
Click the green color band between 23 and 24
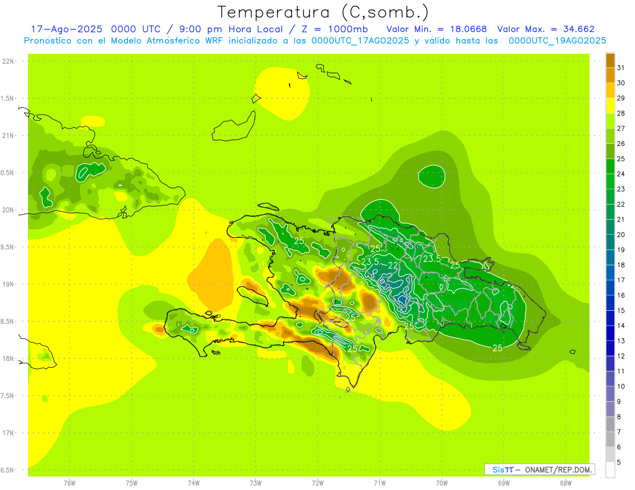[610, 182]
